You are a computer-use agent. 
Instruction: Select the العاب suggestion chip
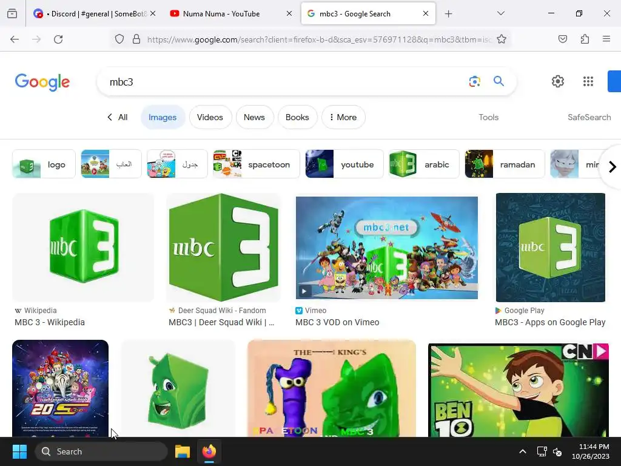111,164
